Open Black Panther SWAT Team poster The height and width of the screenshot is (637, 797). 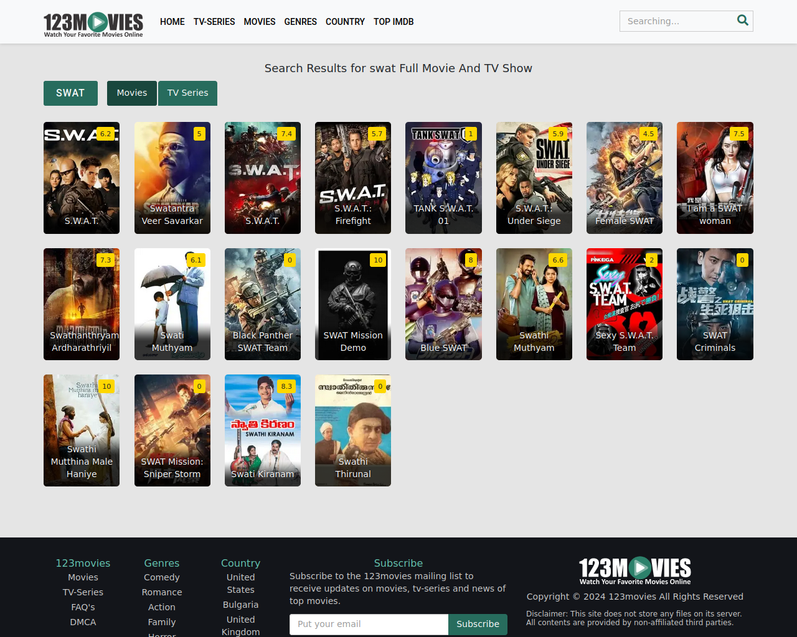(263, 304)
